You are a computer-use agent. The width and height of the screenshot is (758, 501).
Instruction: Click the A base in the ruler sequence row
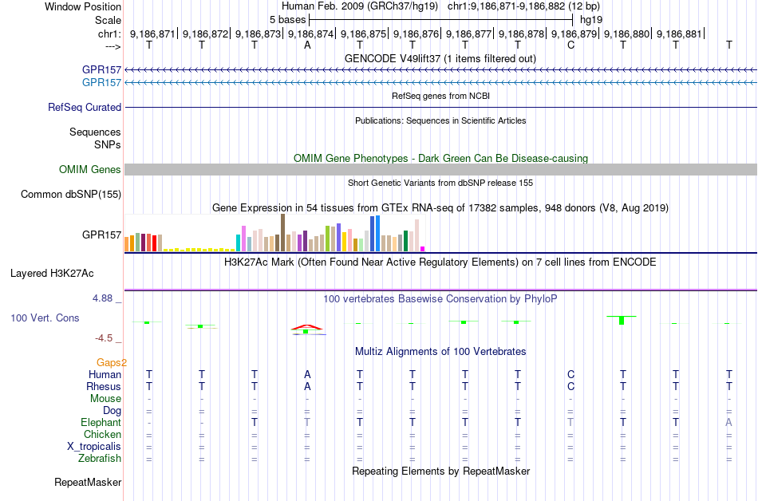click(x=307, y=45)
